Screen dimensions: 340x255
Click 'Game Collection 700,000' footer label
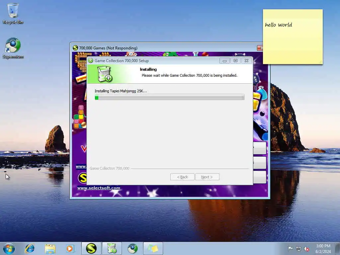coord(110,168)
